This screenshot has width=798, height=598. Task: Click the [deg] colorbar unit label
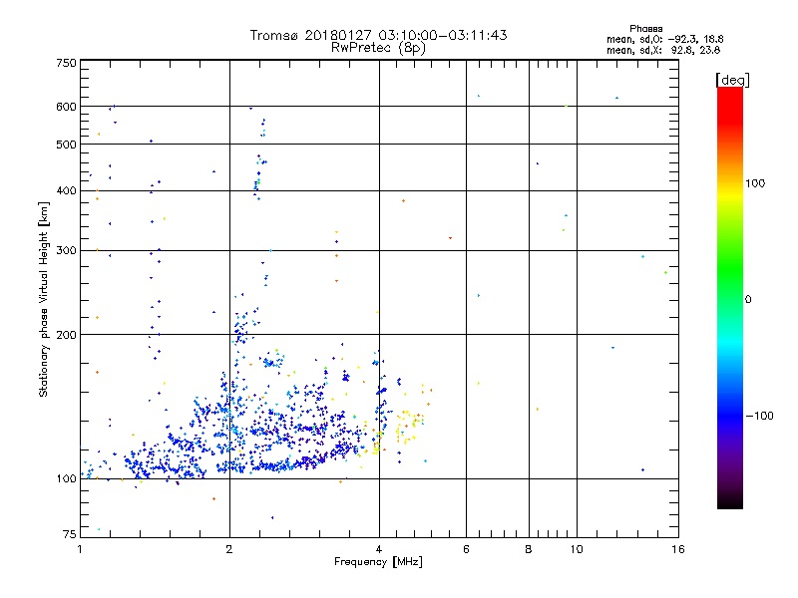click(x=733, y=80)
